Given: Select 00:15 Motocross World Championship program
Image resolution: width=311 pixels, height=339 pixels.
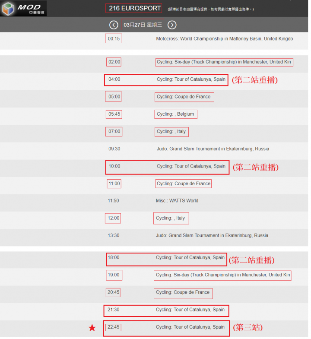Looking at the screenshot, I should tap(154, 41).
